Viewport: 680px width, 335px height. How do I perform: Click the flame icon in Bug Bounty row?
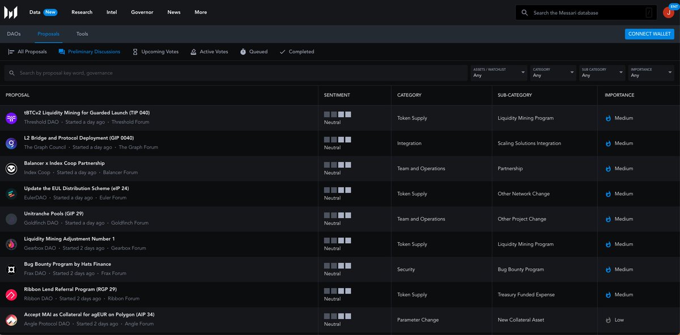[x=609, y=269]
